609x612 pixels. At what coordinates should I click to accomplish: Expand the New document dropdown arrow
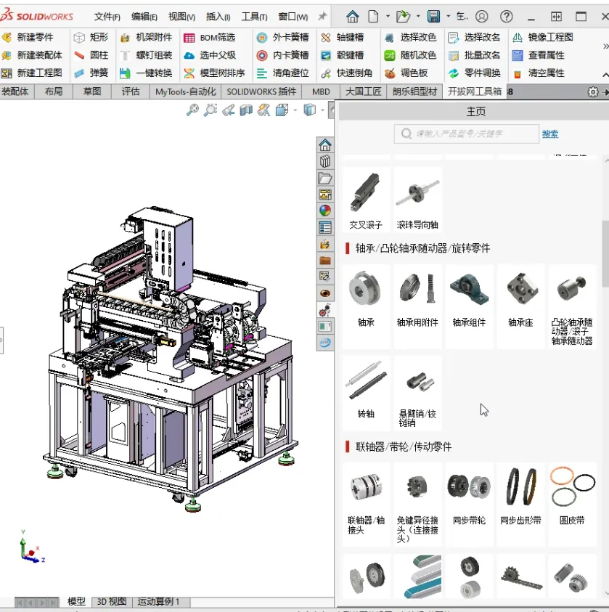(x=388, y=17)
